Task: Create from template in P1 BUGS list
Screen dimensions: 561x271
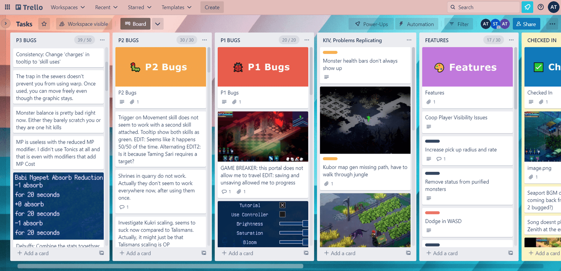Action: tap(306, 253)
